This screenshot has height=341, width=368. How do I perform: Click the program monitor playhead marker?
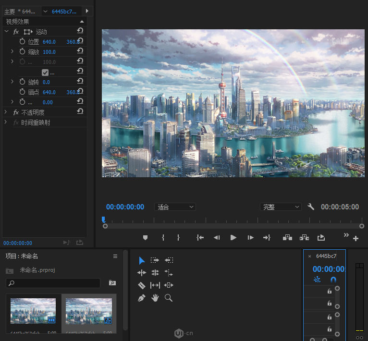103,219
